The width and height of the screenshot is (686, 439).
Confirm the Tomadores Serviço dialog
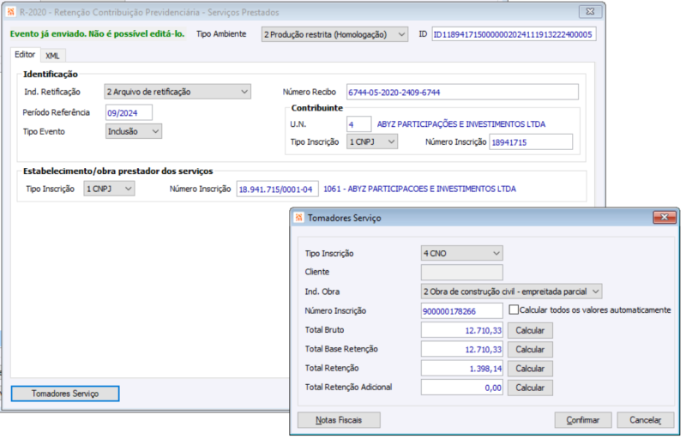tap(583, 420)
